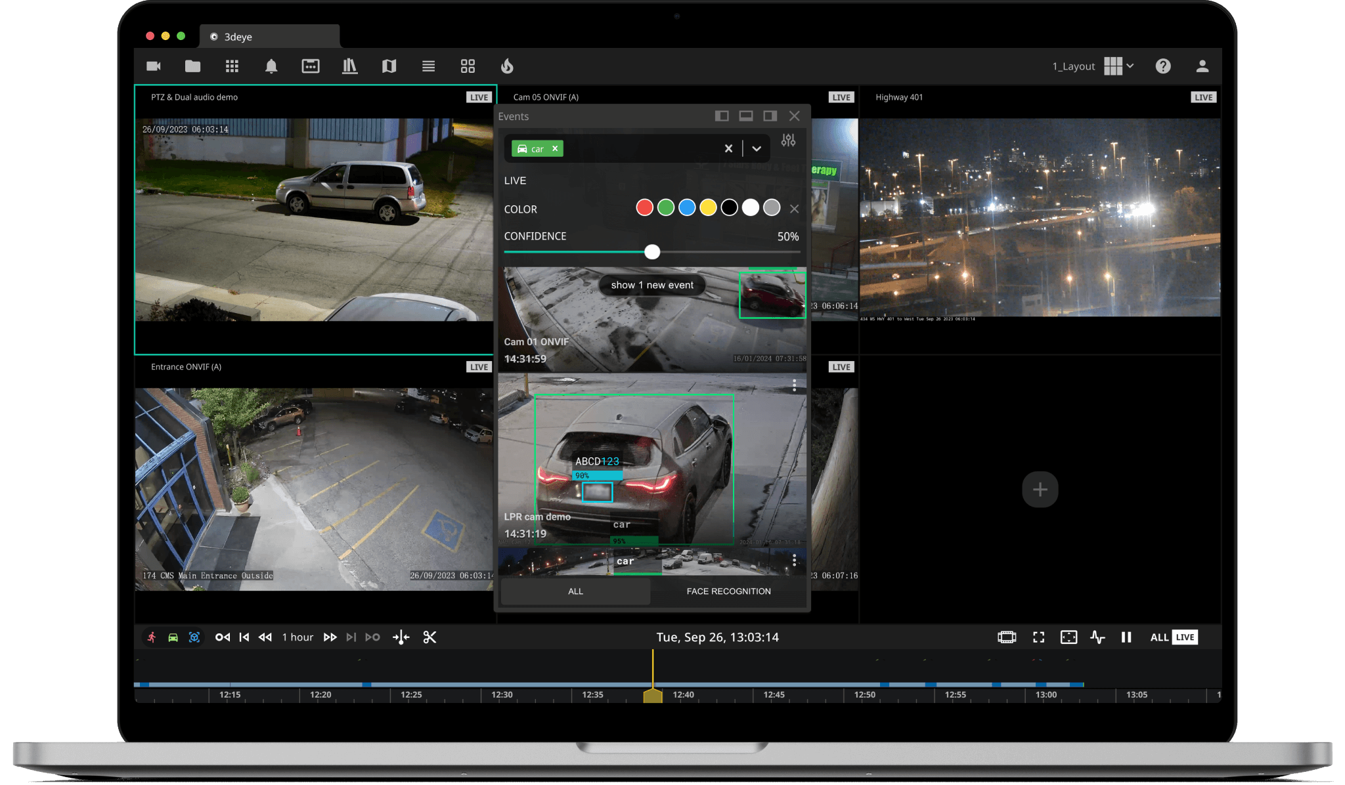Close the Events panel

[795, 116]
